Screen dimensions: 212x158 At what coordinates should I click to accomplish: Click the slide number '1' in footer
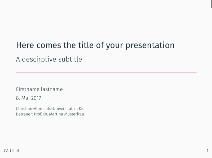(x=207, y=151)
